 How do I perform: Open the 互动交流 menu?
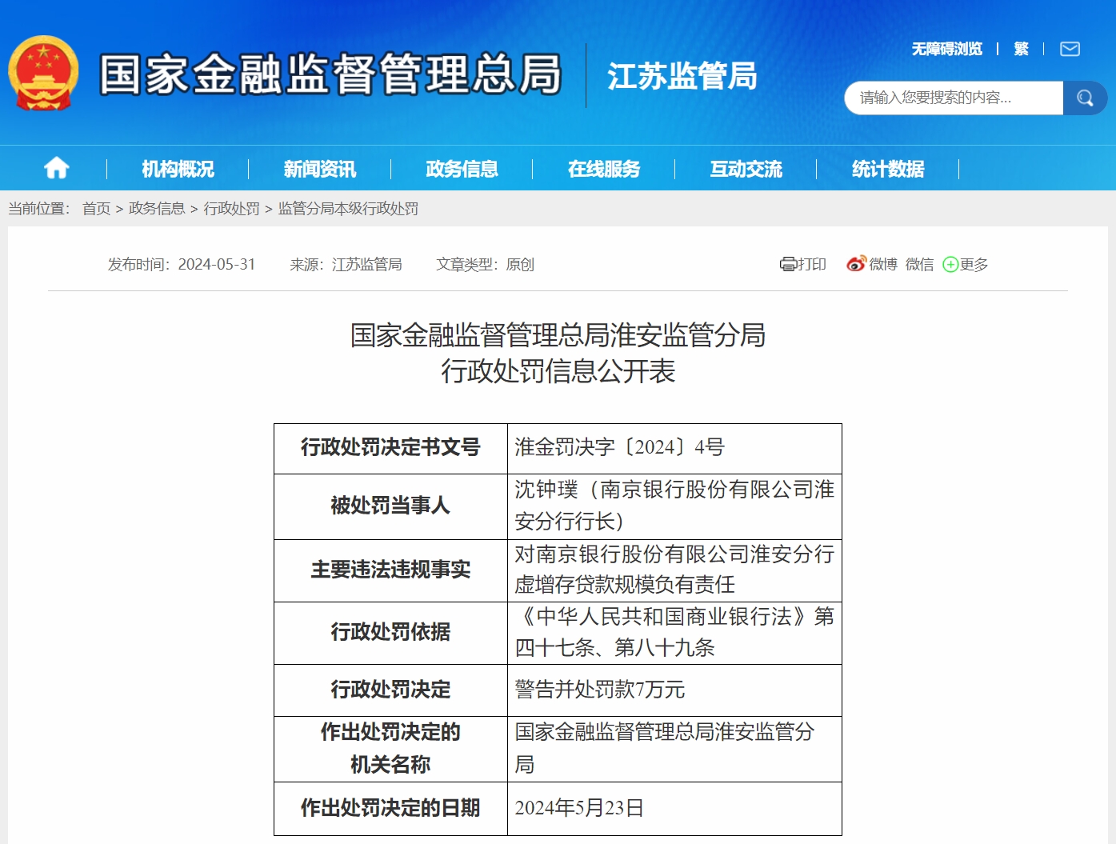[746, 169]
